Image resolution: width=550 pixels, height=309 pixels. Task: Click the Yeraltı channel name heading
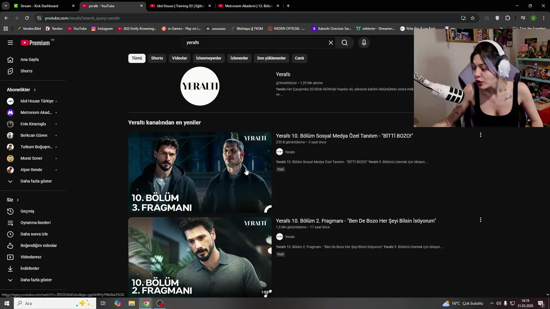tap(283, 74)
